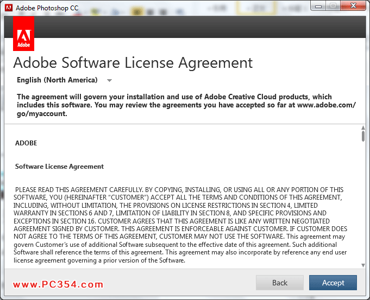The image size is (370, 300).
Task: Maximize the Adobe Photoshop CC installer window
Action: pyautogui.click(x=333, y=7)
